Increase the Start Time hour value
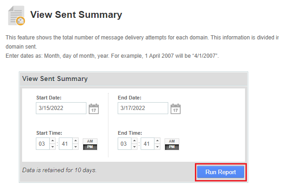The width and height of the screenshot is (285, 192). 52,141
